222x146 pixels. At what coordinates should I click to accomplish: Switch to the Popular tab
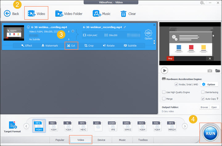point(60,140)
